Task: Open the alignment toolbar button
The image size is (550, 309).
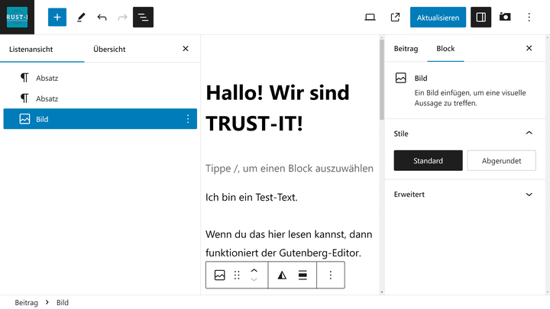Action: [x=302, y=275]
